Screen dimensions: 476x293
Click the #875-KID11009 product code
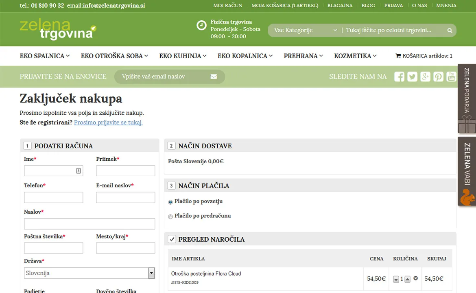point(185,282)
